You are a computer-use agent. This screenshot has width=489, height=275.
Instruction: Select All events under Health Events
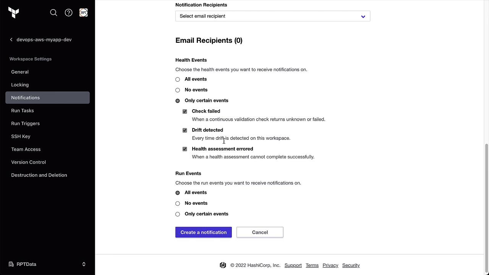[x=178, y=79]
